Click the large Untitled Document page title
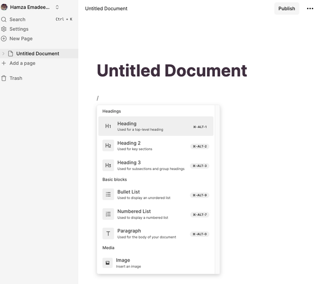The image size is (320, 284). (172, 71)
